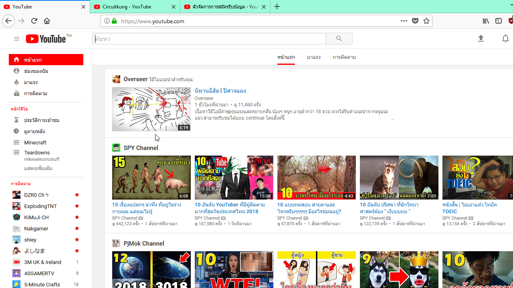Open Firefox library bookmarks menu
The height and width of the screenshot is (288, 513).
[486, 21]
